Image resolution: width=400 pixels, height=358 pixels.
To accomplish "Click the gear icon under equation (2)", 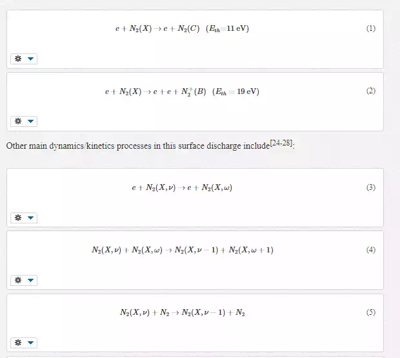I will pos(18,122).
